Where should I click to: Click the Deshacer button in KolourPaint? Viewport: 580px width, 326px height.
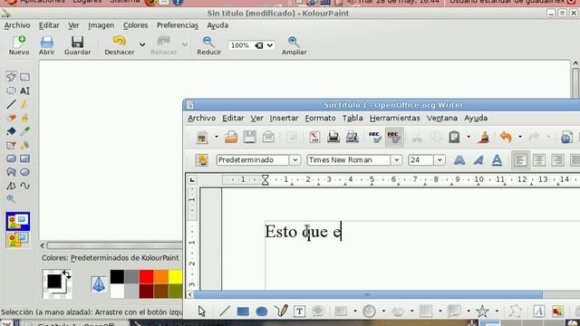coord(120,45)
